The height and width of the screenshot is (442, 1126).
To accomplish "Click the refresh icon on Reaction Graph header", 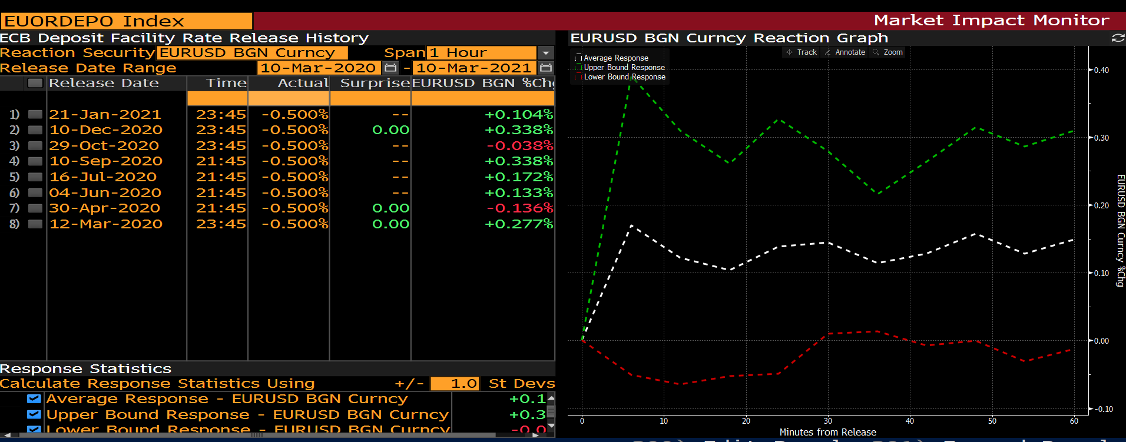I will [1117, 38].
